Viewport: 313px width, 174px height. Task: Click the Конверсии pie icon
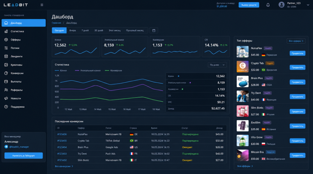(x=6, y=73)
